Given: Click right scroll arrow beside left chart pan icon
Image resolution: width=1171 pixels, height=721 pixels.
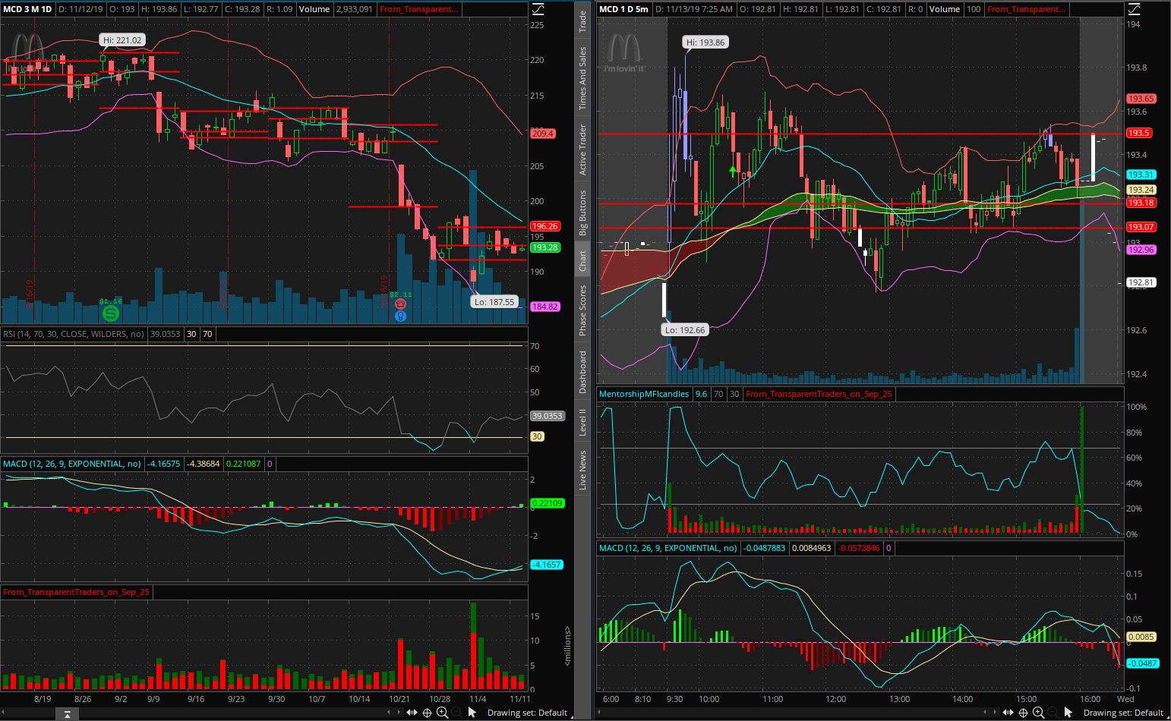Looking at the screenshot, I should [x=399, y=712].
